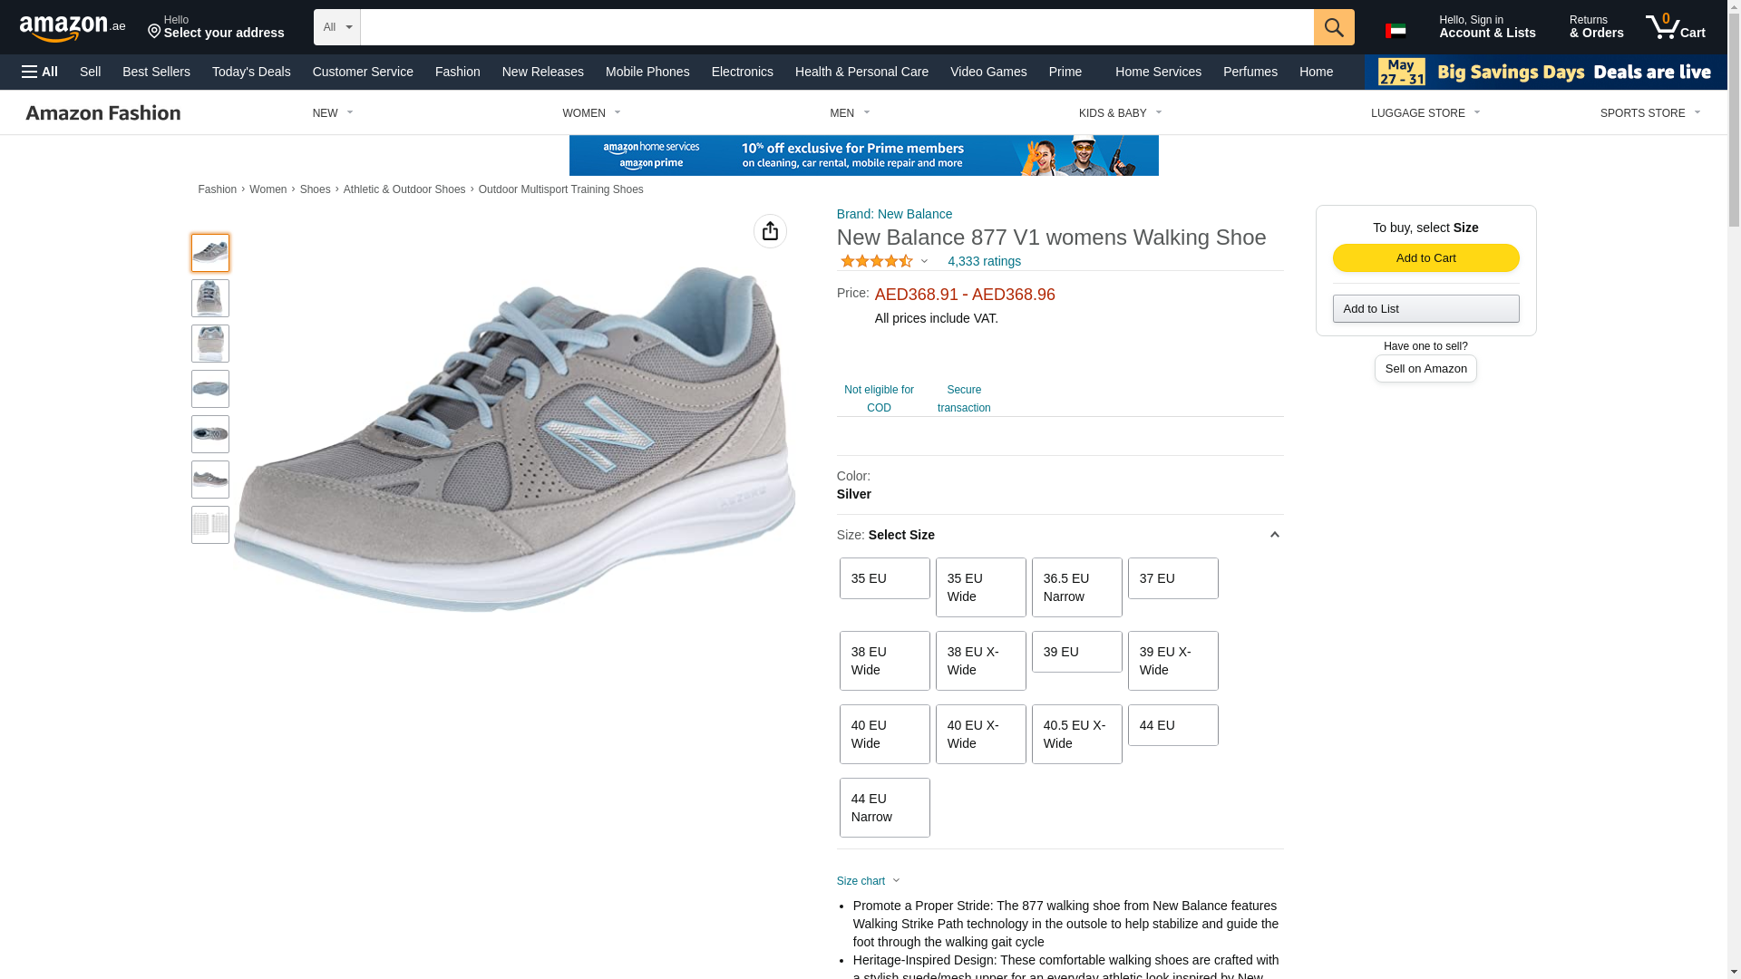Screen dimensions: 1741x979
Task: Select size 39 EU
Action: click(1076, 652)
